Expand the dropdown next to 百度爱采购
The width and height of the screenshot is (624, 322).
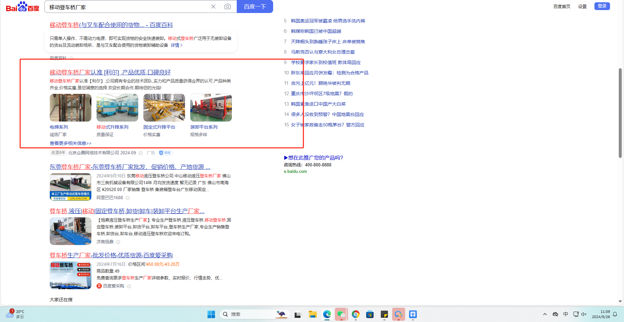[129, 286]
